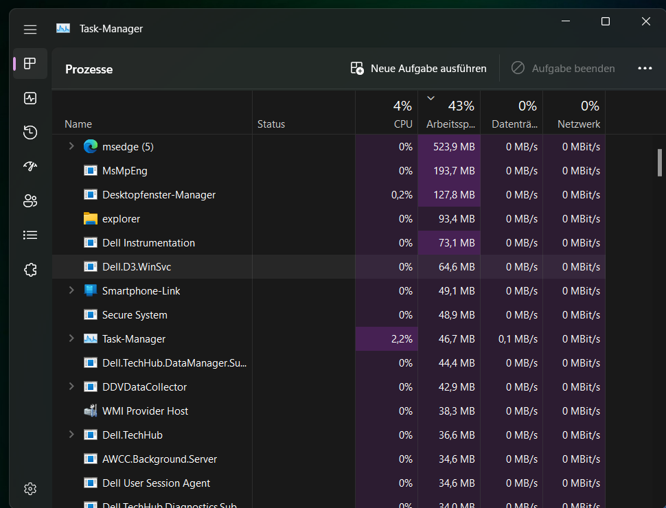Click Neue Aufgabe ausführen button
This screenshot has height=508, width=666.
(418, 69)
